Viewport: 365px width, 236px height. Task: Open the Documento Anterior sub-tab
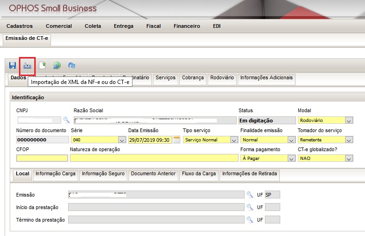tap(153, 175)
